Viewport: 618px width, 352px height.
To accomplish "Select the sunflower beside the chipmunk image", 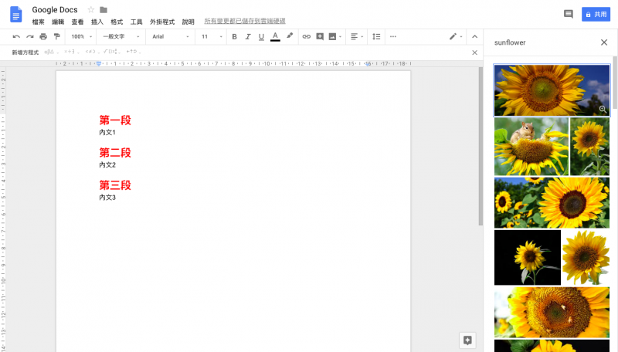I will [589, 147].
